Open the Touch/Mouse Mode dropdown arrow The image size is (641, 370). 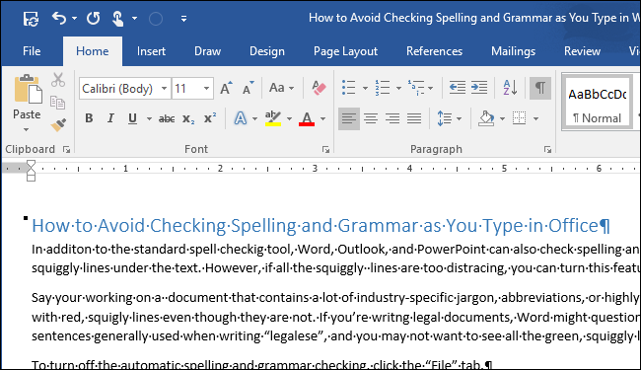click(x=134, y=19)
